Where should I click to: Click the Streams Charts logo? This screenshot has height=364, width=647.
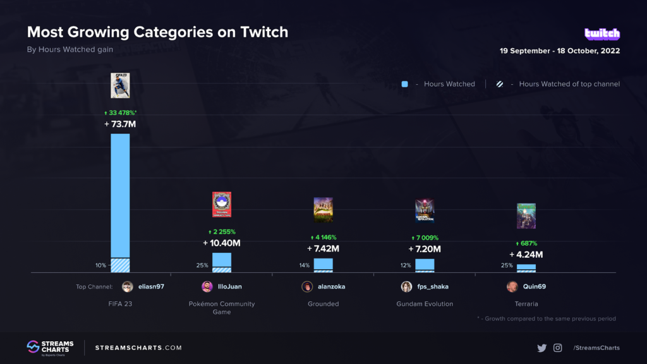tap(51, 348)
